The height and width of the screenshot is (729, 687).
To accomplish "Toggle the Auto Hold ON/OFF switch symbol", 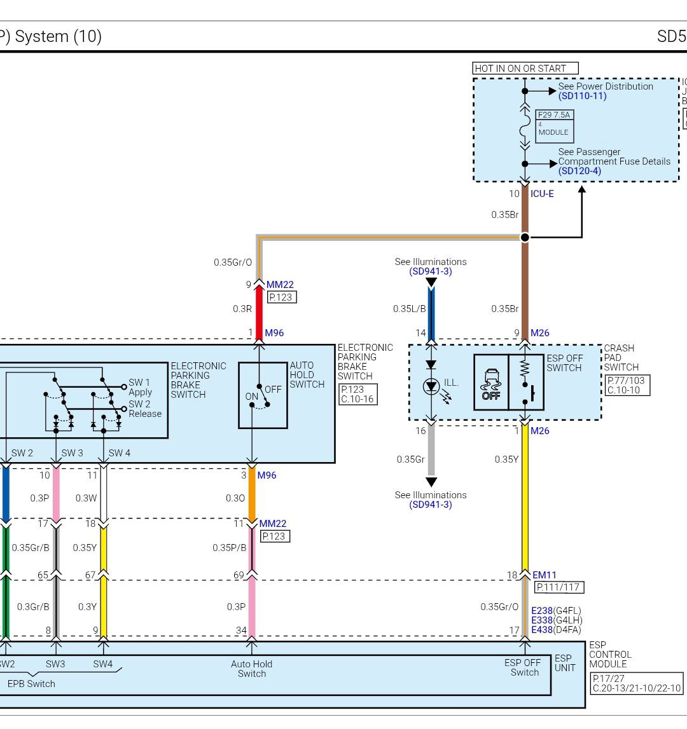I will tap(262, 395).
